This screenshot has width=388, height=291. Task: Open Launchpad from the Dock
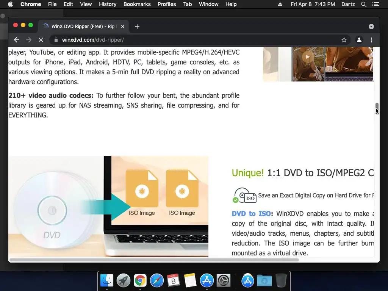pyautogui.click(x=123, y=281)
